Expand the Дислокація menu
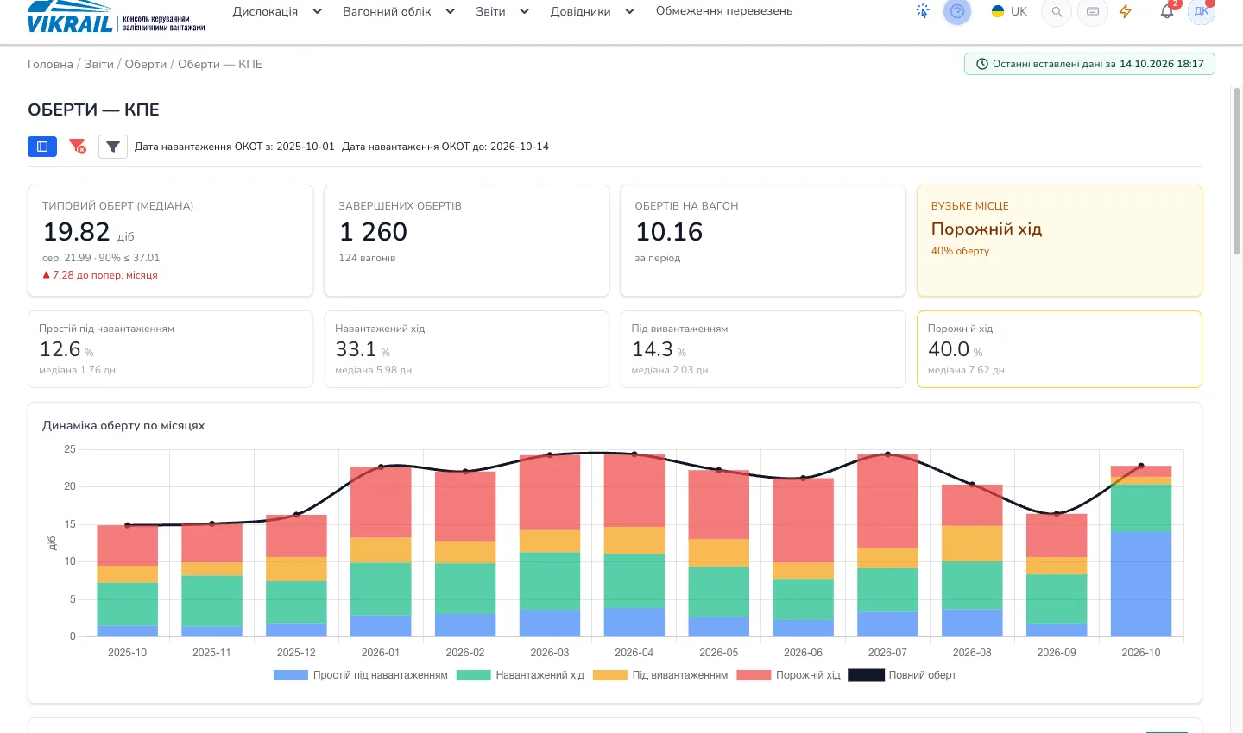 click(x=277, y=11)
